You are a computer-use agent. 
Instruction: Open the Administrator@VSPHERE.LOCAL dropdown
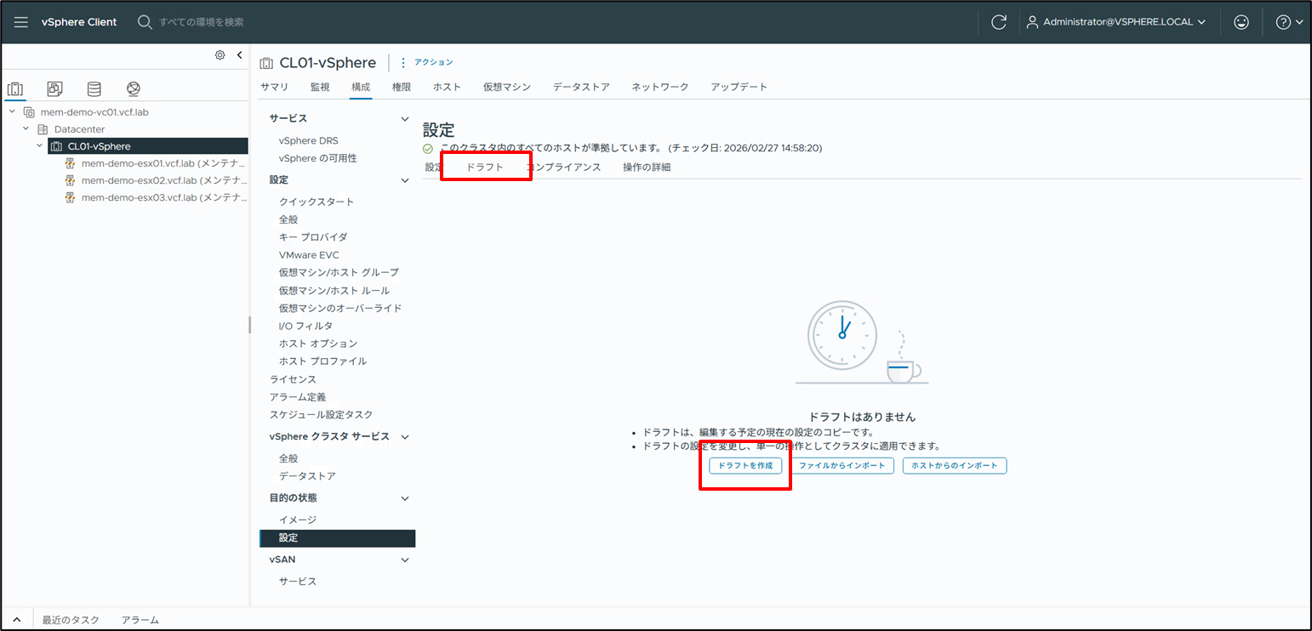[x=1117, y=21]
